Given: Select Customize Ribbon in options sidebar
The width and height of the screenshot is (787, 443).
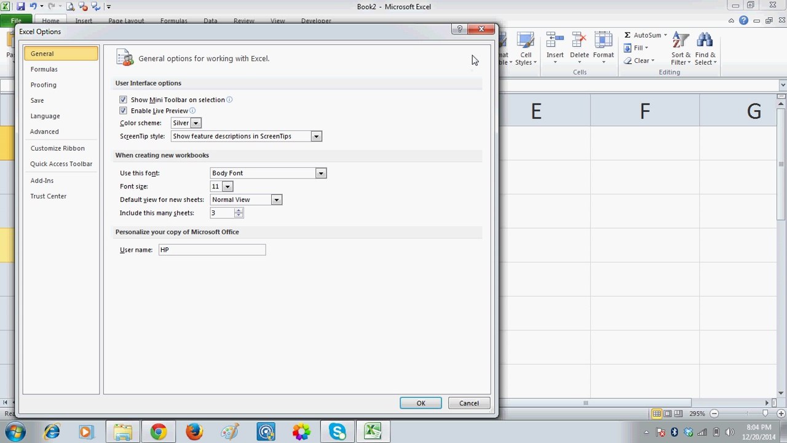Looking at the screenshot, I should [61, 148].
